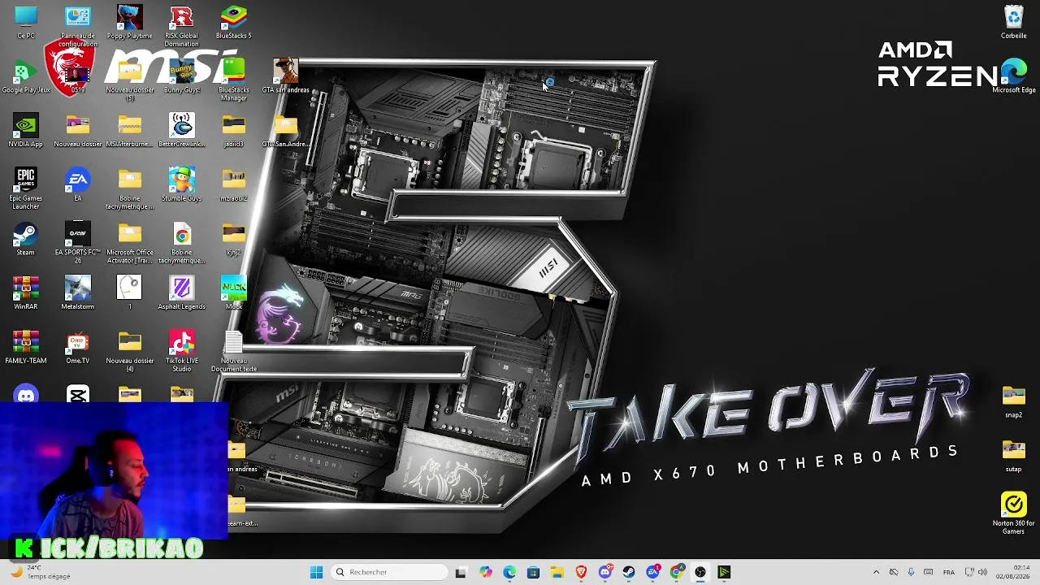
Task: Select the Nouveau Document texte file
Action: pos(233,351)
